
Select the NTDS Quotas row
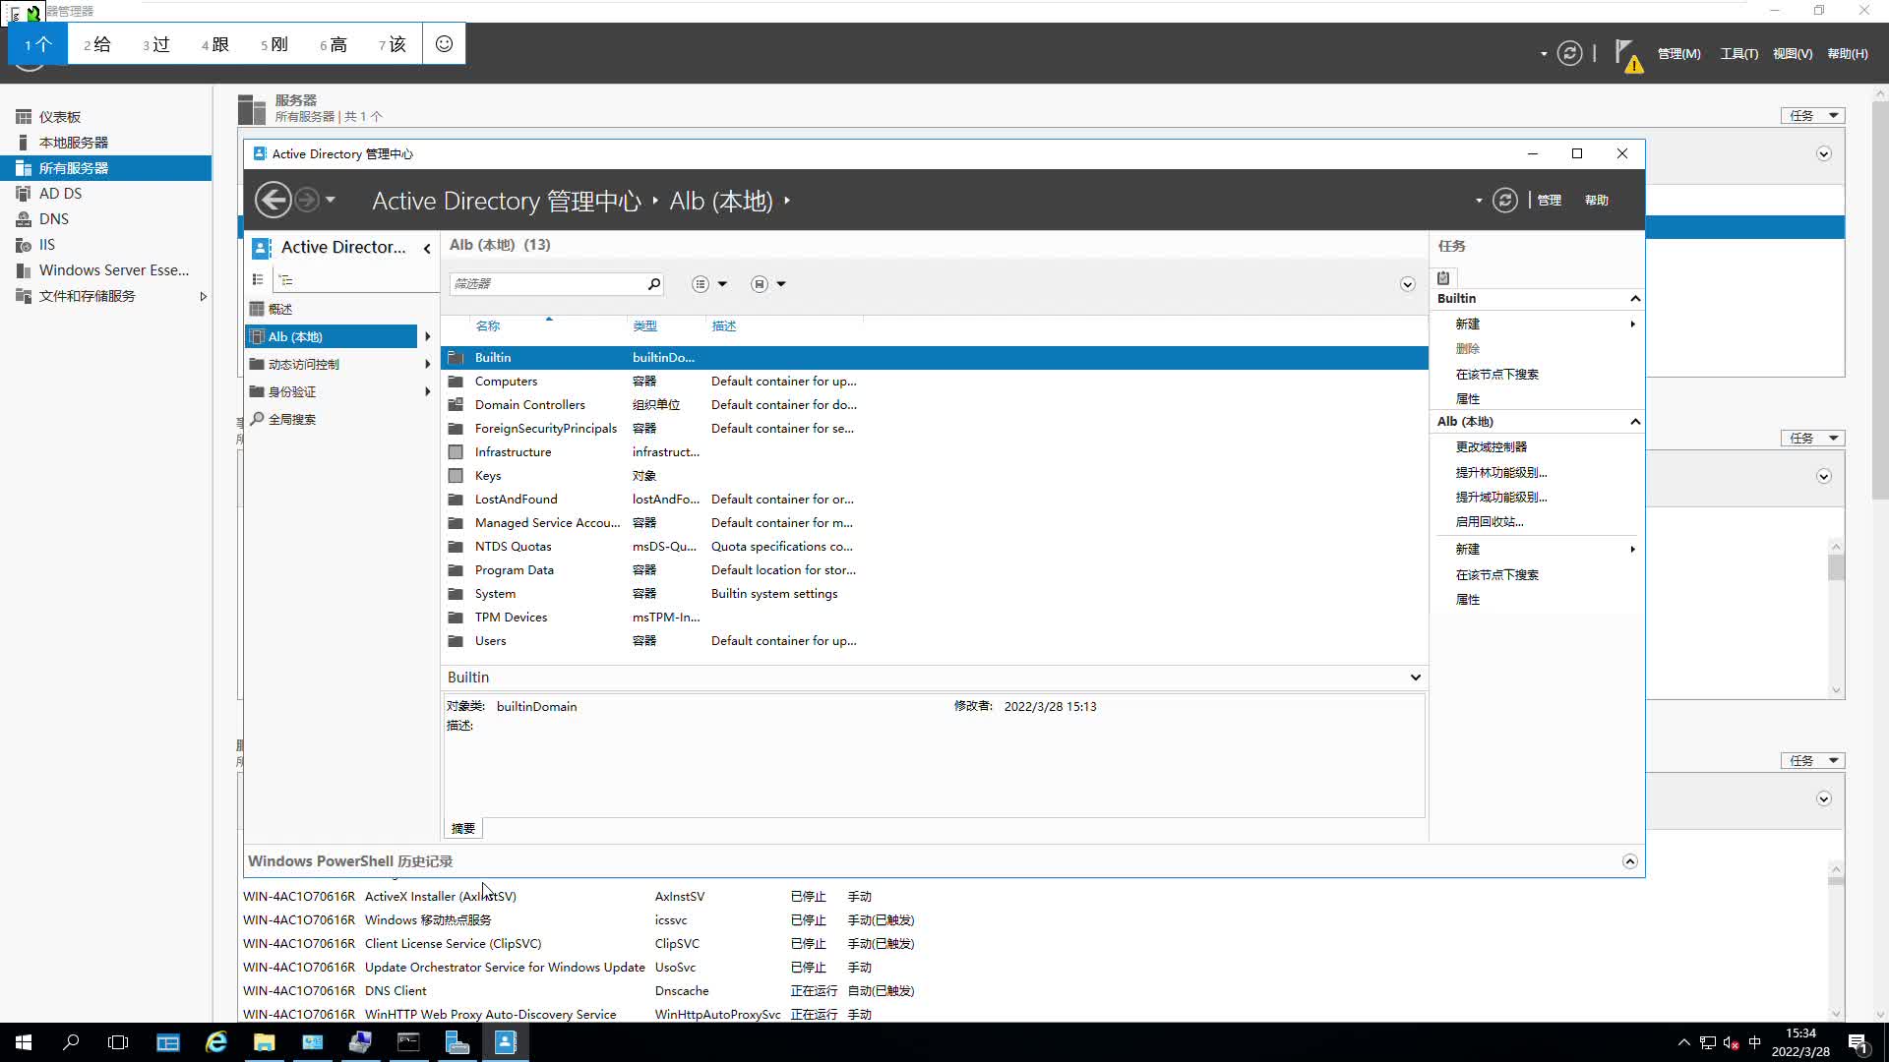pyautogui.click(x=934, y=547)
